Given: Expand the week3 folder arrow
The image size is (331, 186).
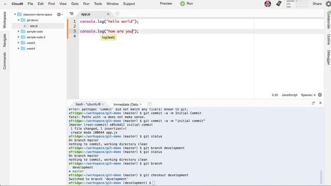Looking at the screenshot, I should pyautogui.click(x=19, y=43).
